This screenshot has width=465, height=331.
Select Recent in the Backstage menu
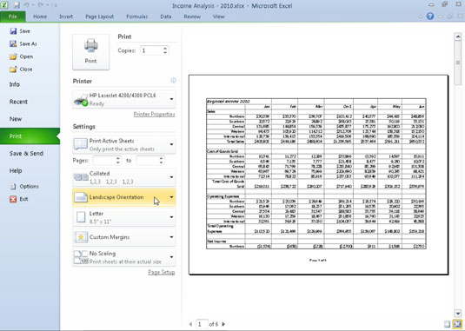(30, 102)
